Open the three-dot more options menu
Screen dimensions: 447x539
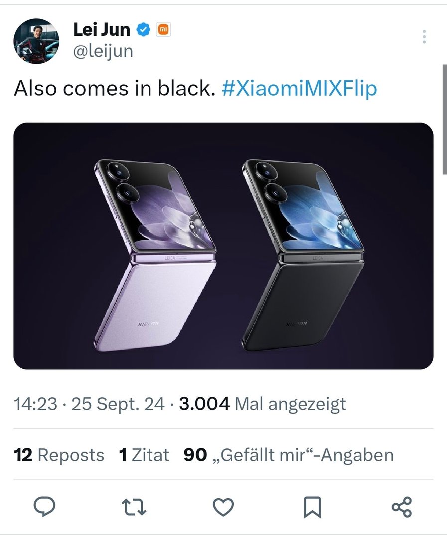[x=425, y=37]
